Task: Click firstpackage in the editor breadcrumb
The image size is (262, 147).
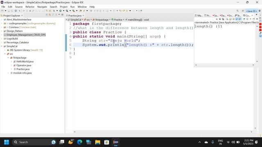Action: [102, 20]
